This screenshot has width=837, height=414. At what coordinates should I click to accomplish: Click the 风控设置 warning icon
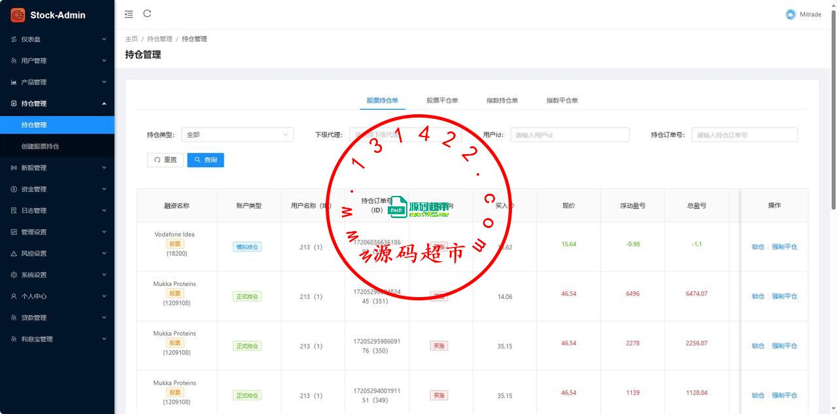point(14,253)
